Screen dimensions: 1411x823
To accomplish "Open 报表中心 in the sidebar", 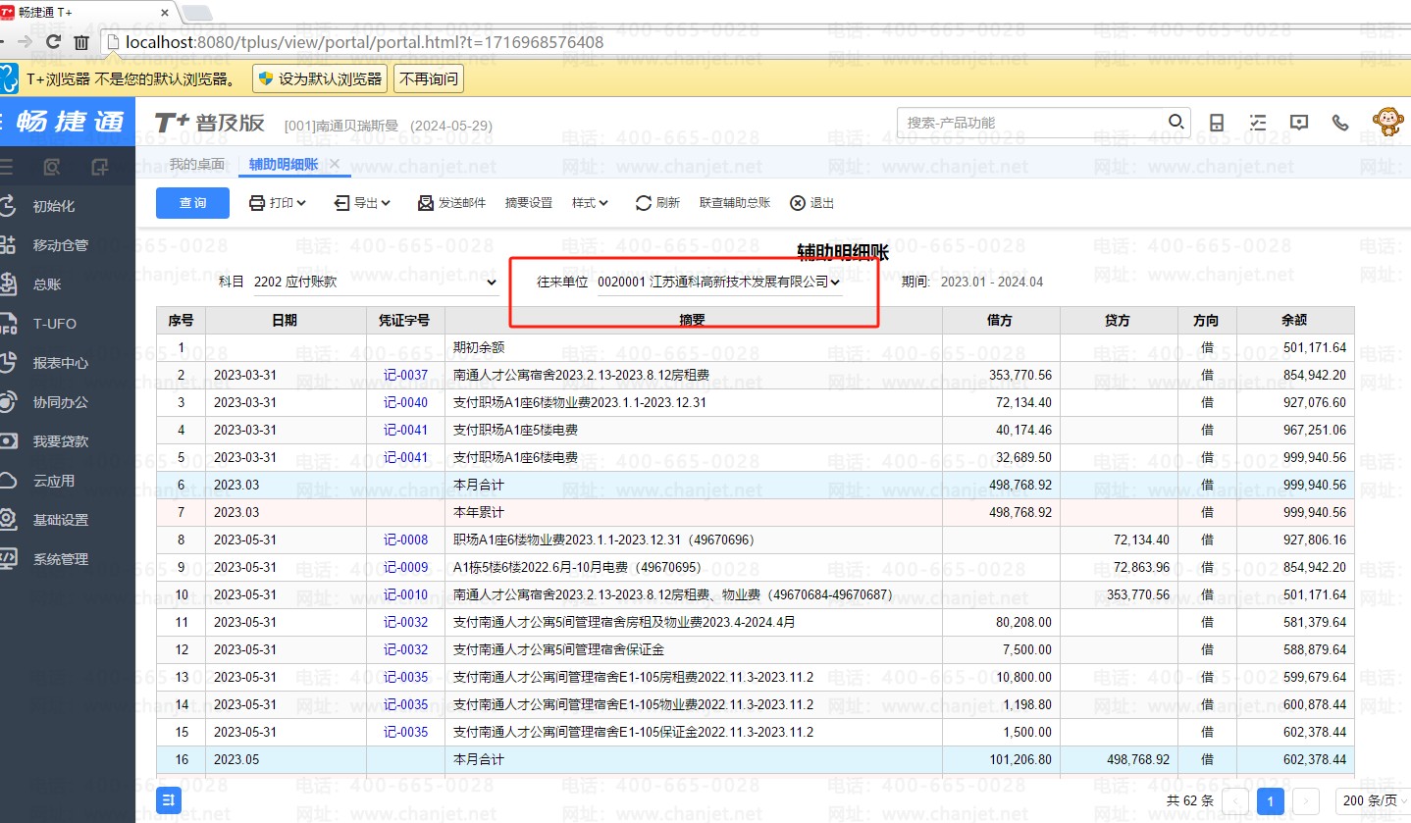I will [x=61, y=363].
